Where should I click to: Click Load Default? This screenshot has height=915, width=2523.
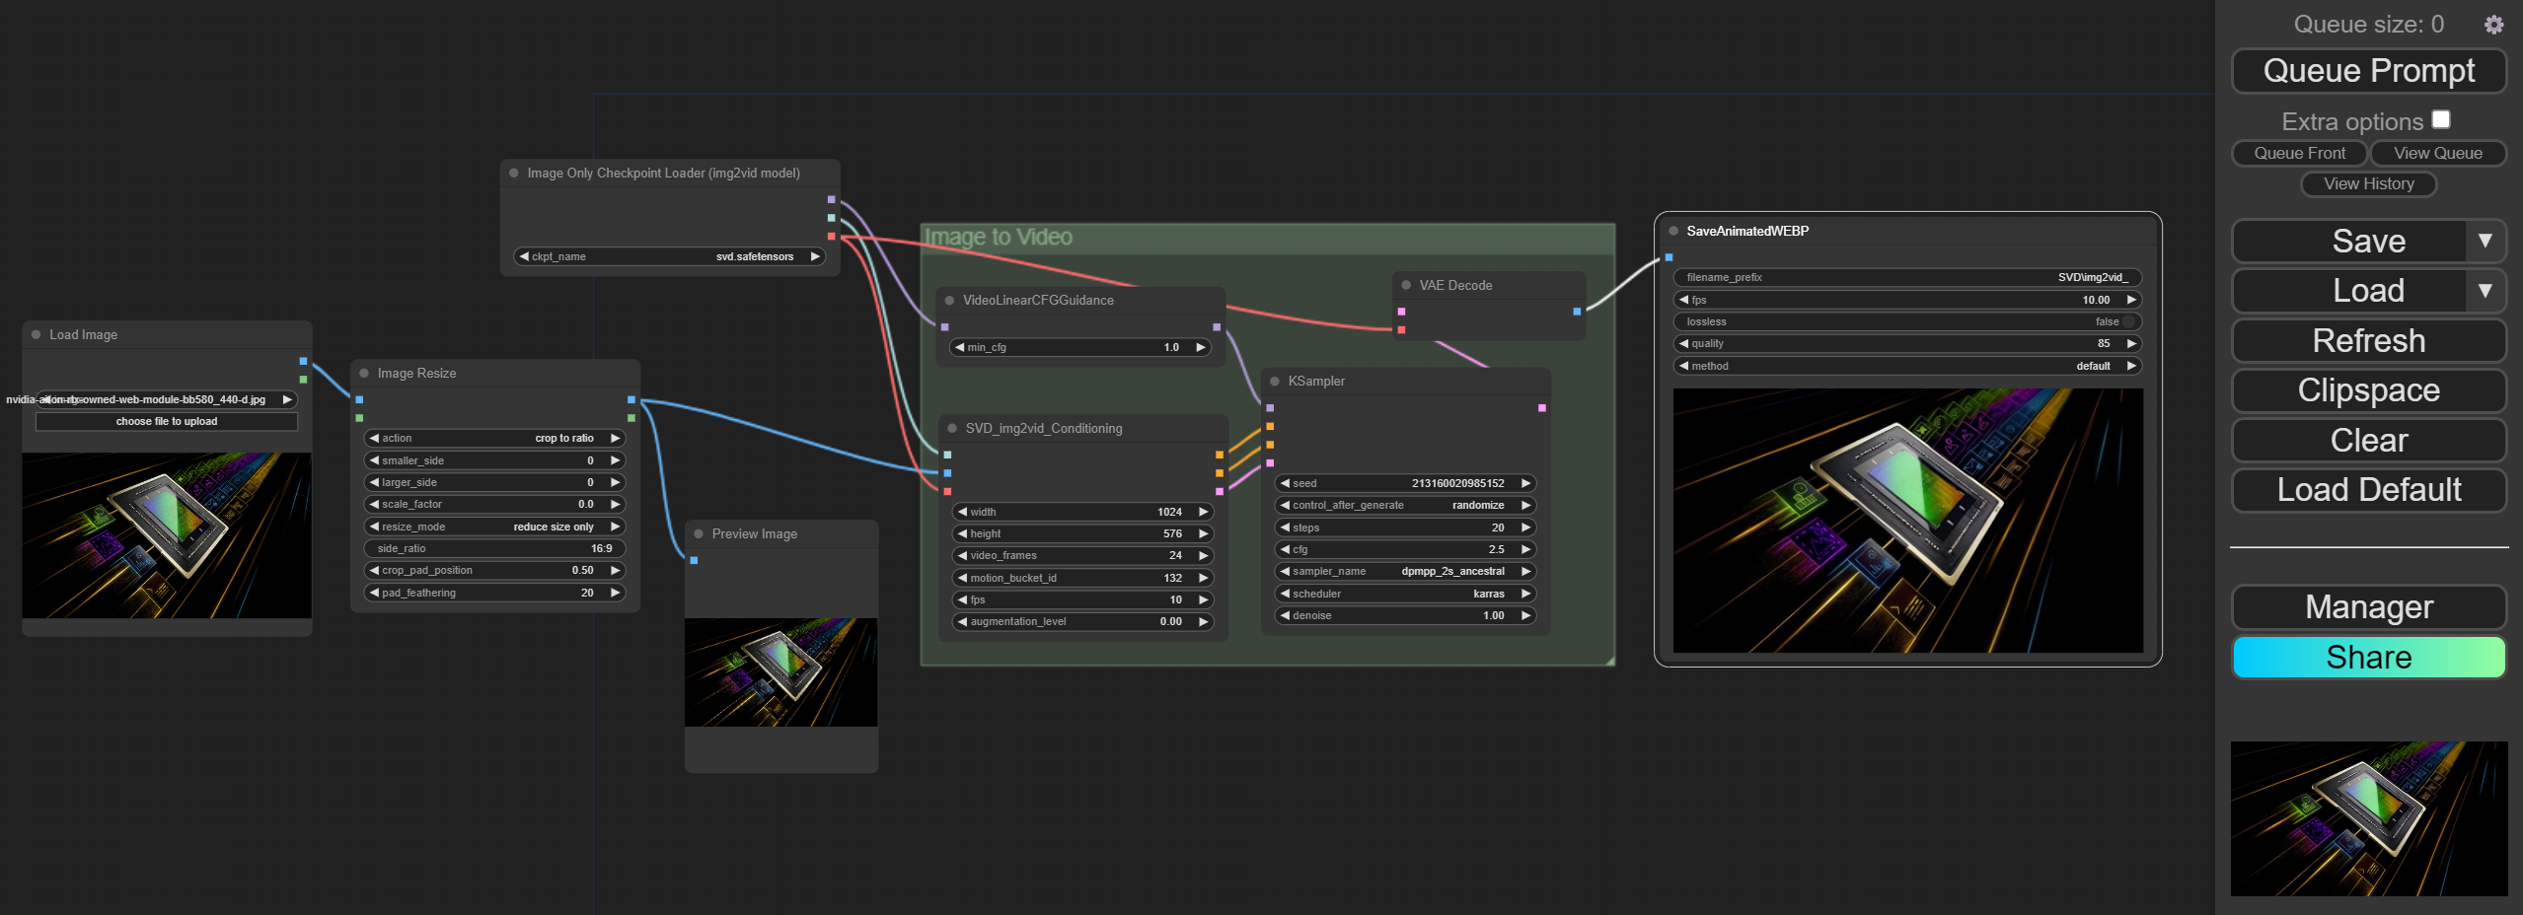click(2368, 490)
